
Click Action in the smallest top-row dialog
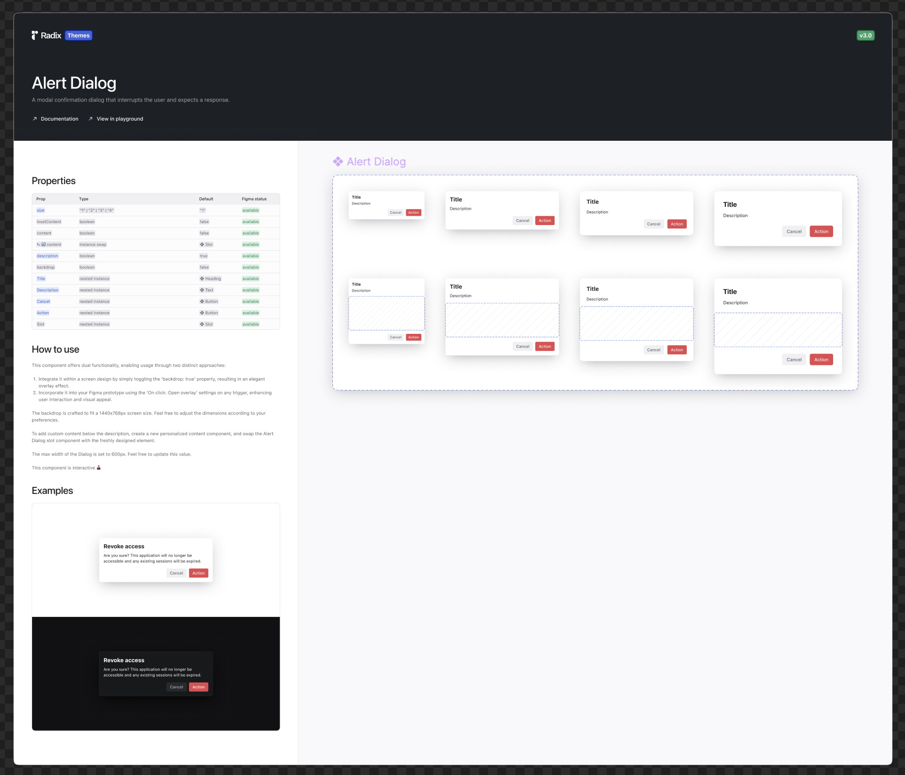(414, 213)
